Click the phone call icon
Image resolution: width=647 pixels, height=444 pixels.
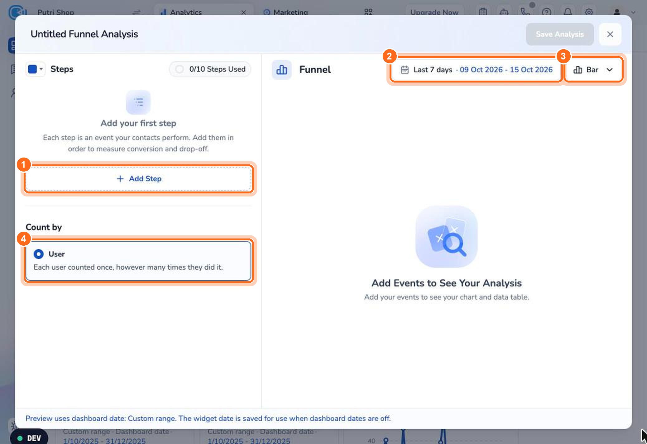point(525,12)
